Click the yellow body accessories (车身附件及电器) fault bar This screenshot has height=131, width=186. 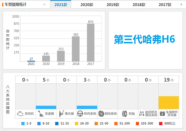pos(169,103)
